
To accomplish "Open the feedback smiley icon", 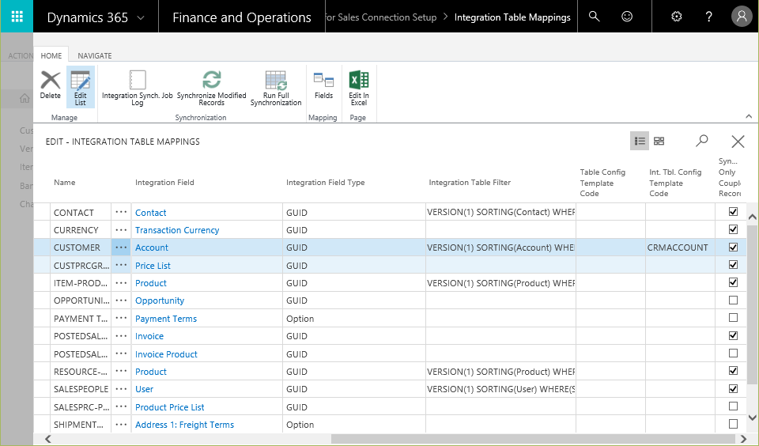I will click(627, 17).
